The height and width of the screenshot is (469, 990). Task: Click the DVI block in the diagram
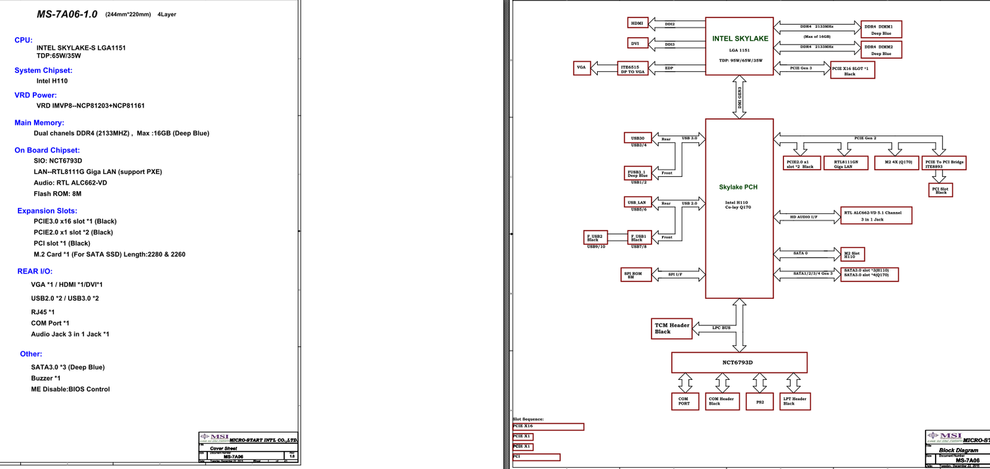point(637,43)
